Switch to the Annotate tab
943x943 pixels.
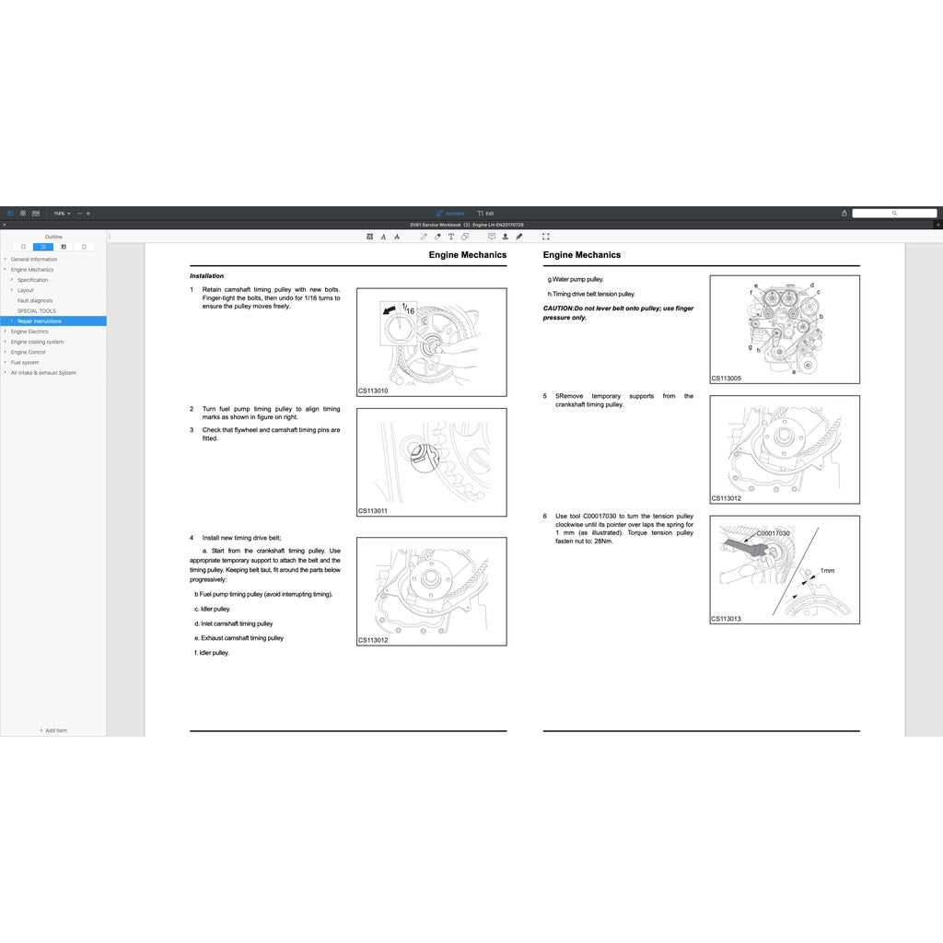[452, 213]
